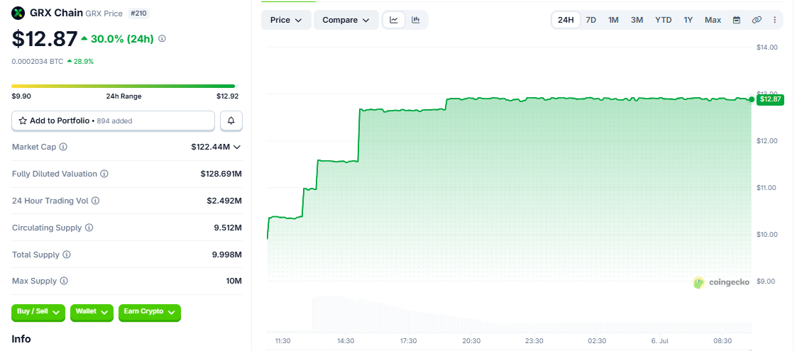
Task: Click the $12.92 range high value
Action: pos(227,96)
